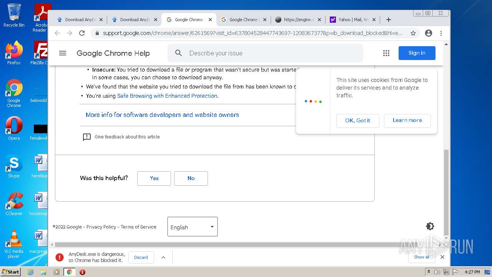This screenshot has width=492, height=277.
Task: Select the Skype desktop shortcut
Action: [x=14, y=166]
